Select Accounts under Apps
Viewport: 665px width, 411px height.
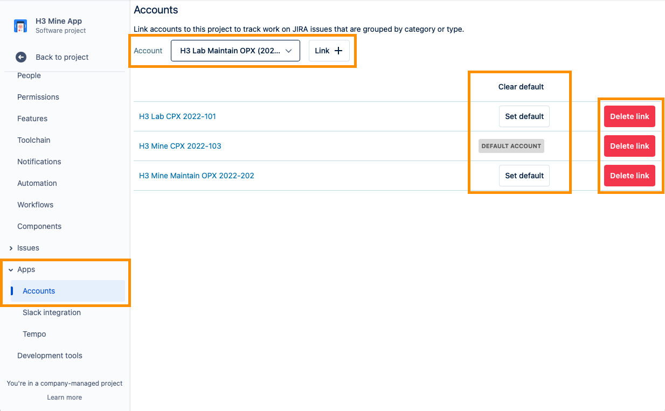68,291
